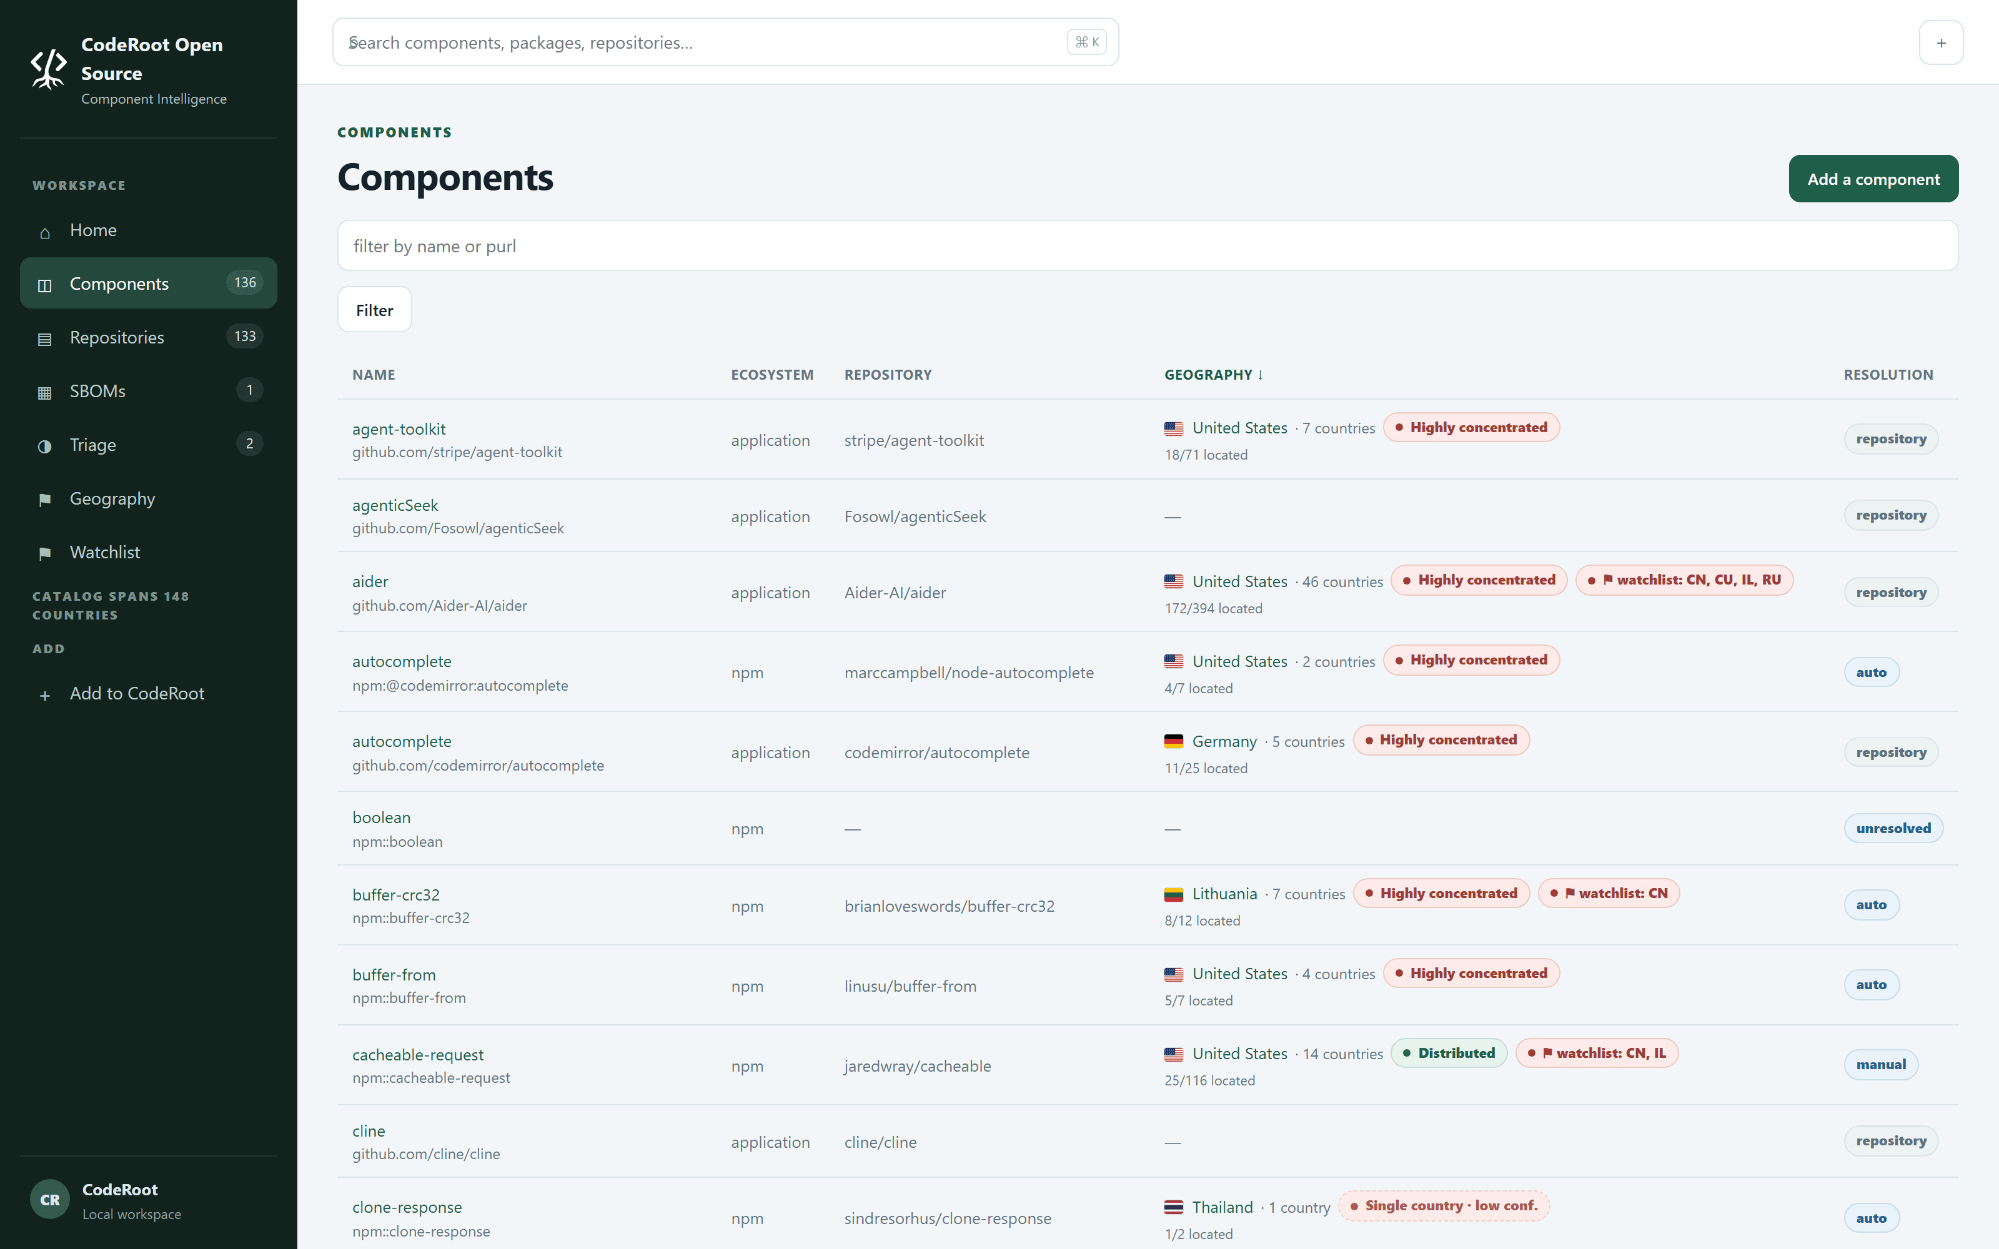This screenshot has width=1999, height=1249.
Task: Click the repository badge on cline row
Action: point(1891,1141)
